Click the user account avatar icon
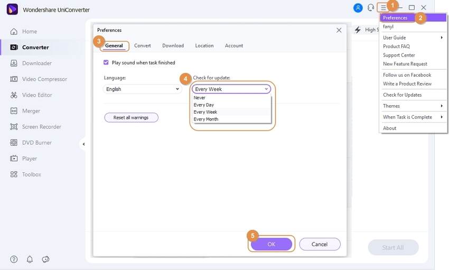This screenshot has height=270, width=449. [358, 8]
